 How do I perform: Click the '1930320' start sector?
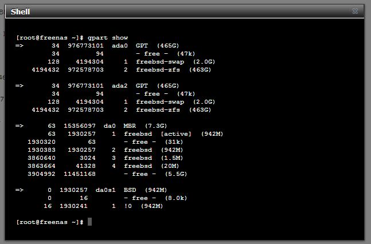tap(41, 142)
